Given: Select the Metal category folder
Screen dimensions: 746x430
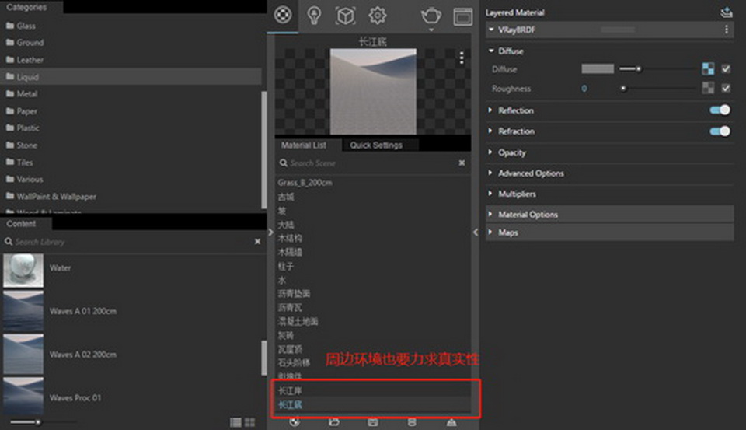Looking at the screenshot, I should [27, 94].
